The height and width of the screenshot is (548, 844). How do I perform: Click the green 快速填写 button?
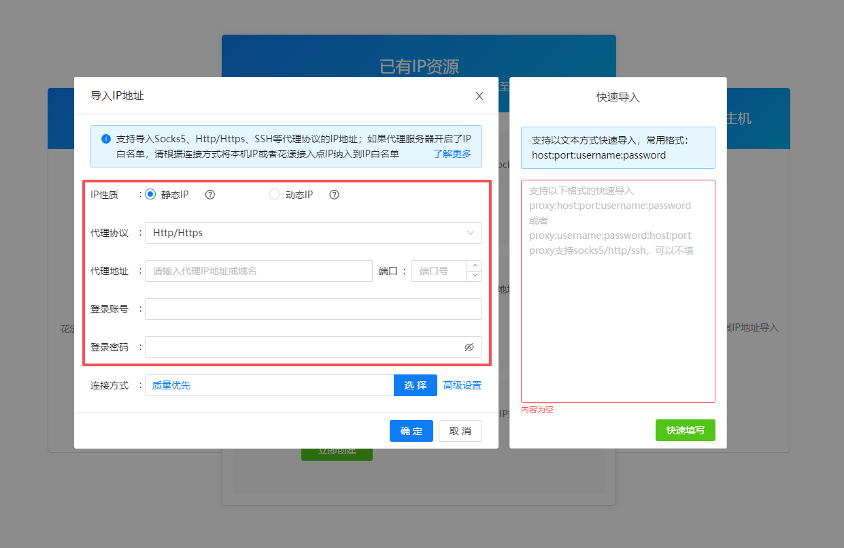pyautogui.click(x=685, y=430)
